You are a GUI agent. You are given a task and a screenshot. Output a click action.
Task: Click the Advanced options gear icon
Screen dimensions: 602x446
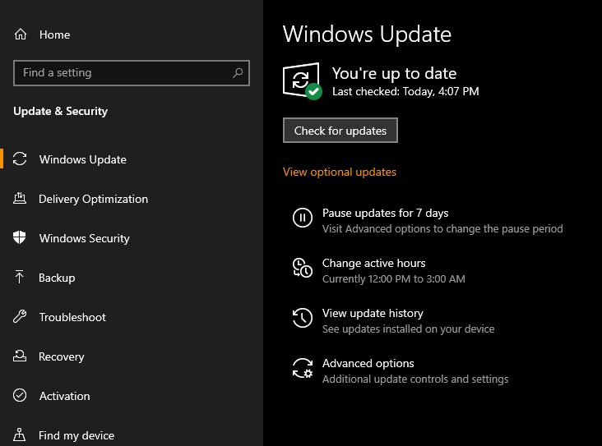pos(303,368)
